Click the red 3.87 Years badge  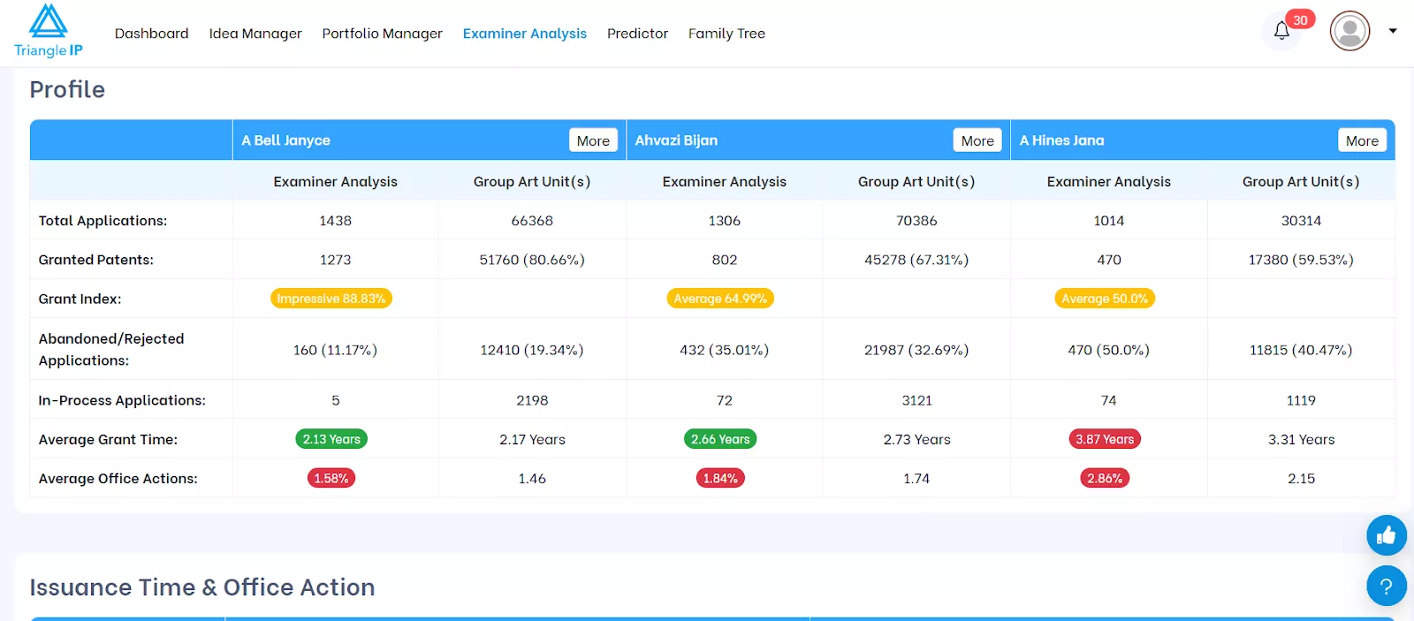[x=1105, y=439]
